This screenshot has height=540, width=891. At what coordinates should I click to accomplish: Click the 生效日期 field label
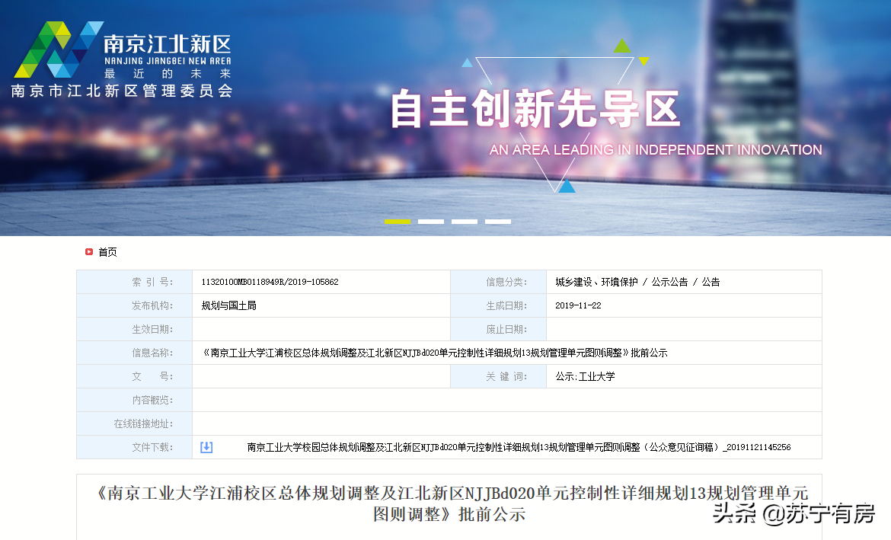point(152,330)
